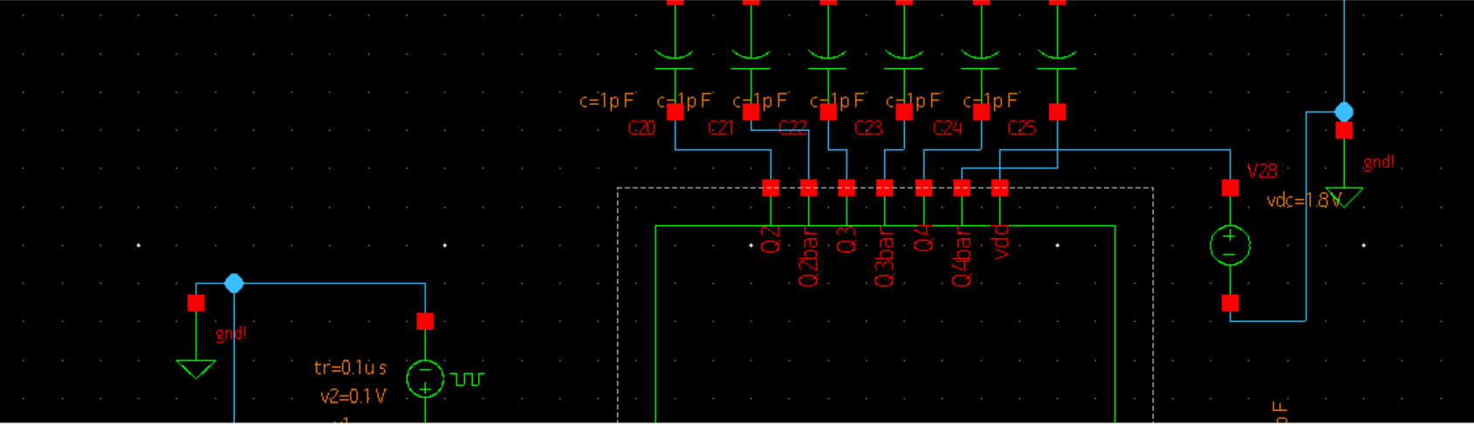Click the Q3bar pin name label
The image size is (1474, 424).
pos(885,256)
